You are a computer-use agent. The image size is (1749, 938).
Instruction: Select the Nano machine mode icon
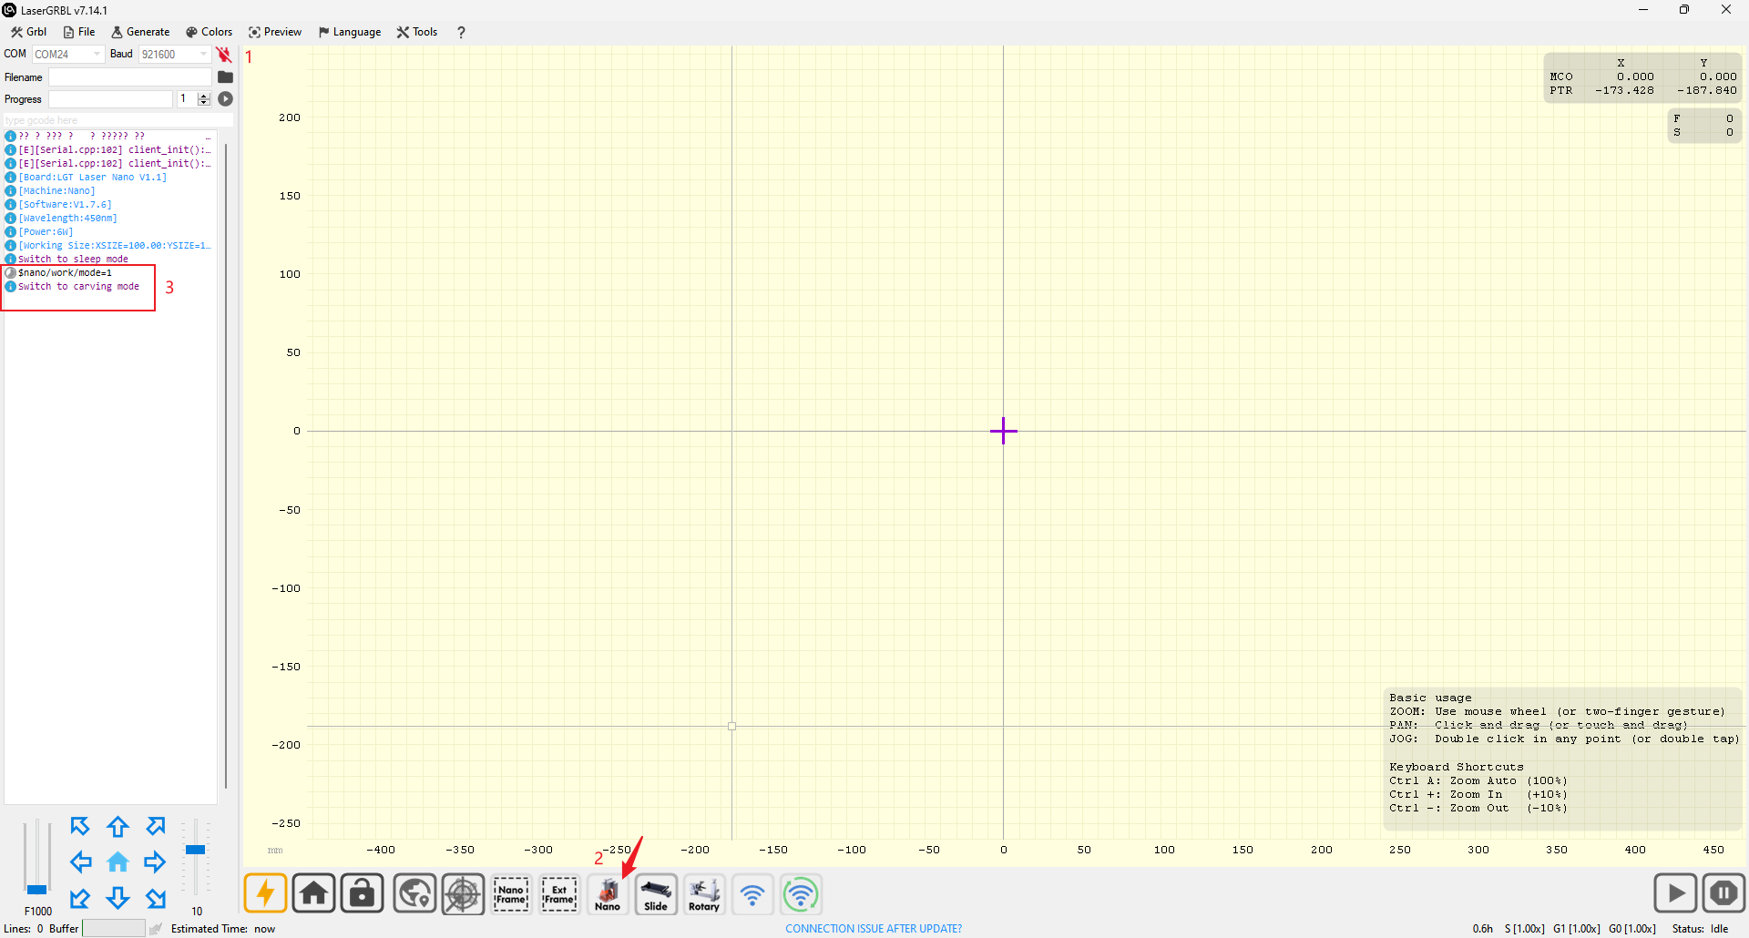tap(608, 894)
